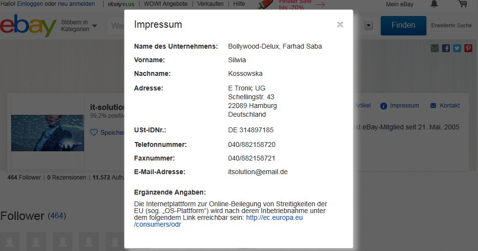Image resolution: width=478 pixels, height=251 pixels.
Task: Click the Einloggen link
Action: [30, 4]
